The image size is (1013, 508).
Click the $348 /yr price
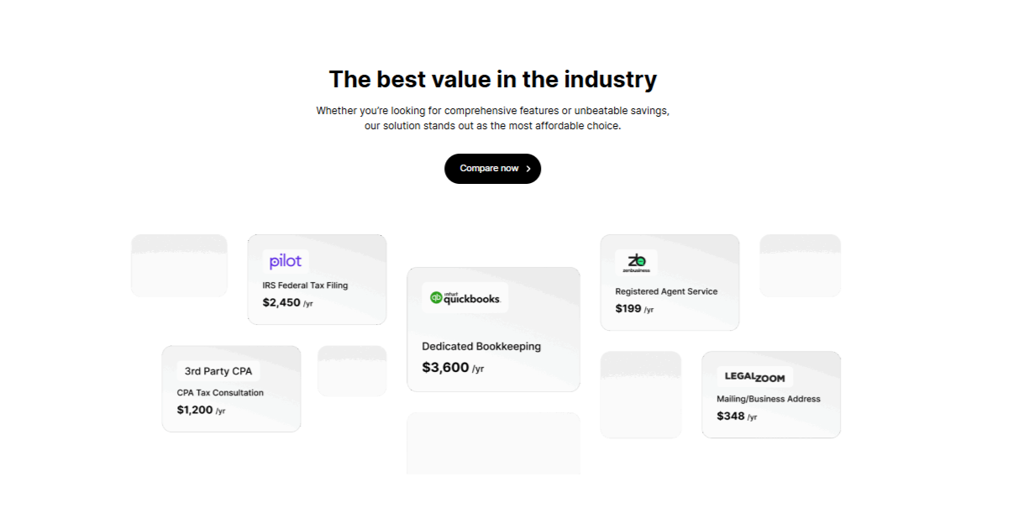pyautogui.click(x=737, y=416)
